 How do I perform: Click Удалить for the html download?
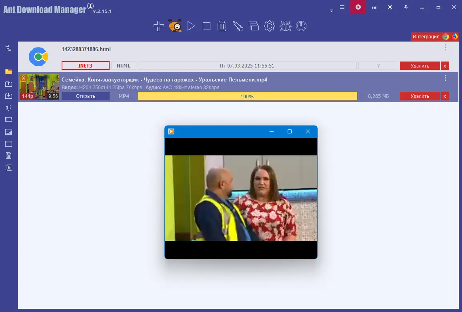click(420, 66)
